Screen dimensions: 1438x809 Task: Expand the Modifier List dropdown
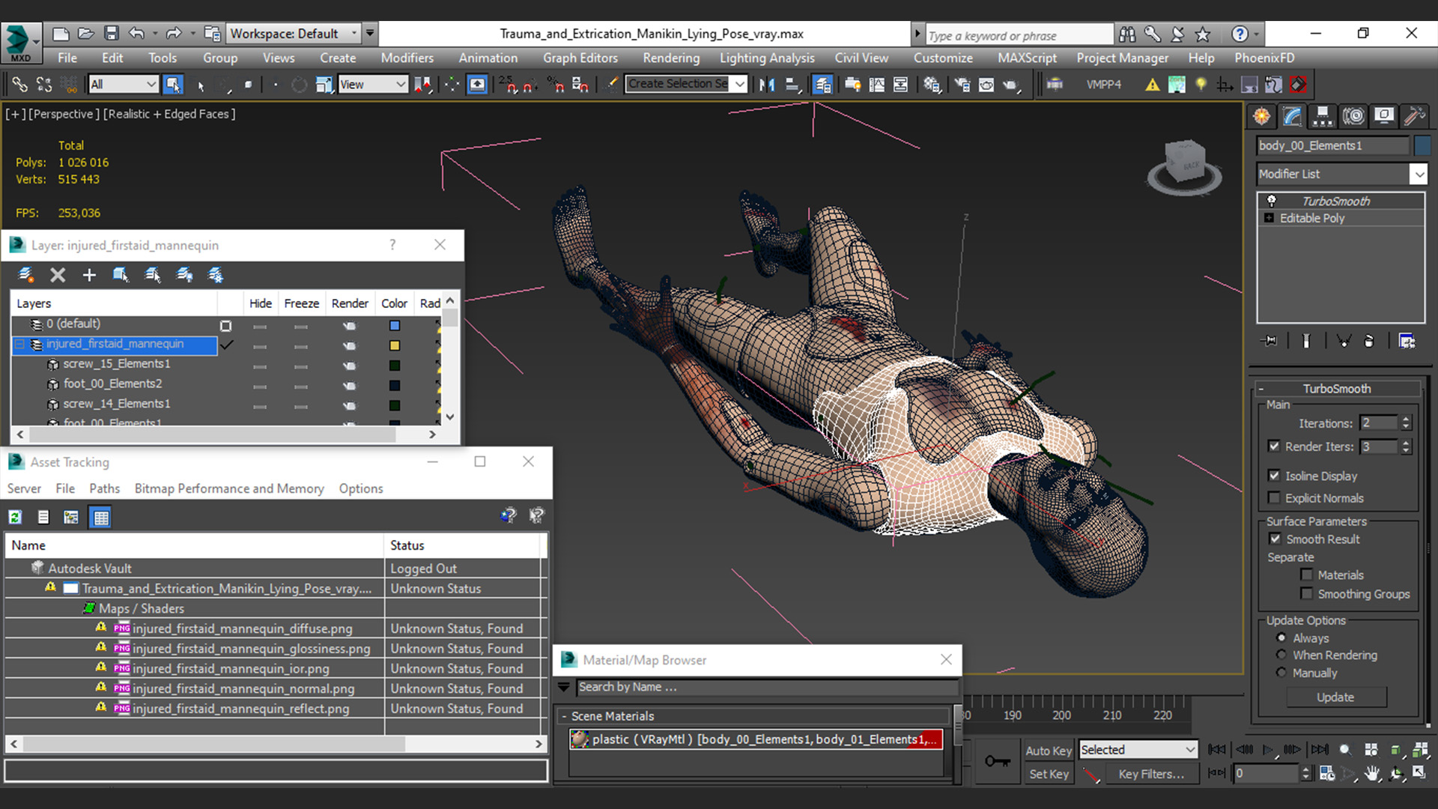tap(1419, 174)
